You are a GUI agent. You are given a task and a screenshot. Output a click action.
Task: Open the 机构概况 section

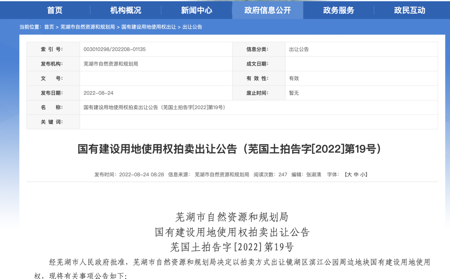tap(125, 10)
